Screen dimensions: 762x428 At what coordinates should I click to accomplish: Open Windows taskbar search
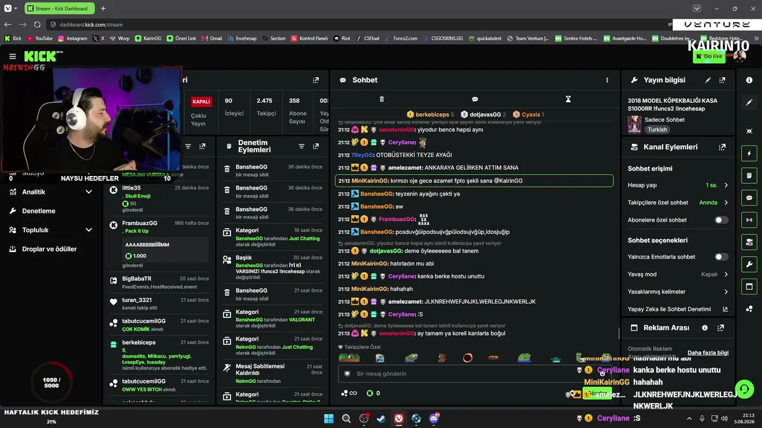pyautogui.click(x=346, y=418)
